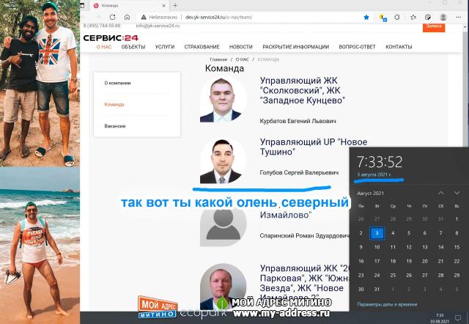Select August 3 in the calendar
This screenshot has height=324, width=469.
(377, 233)
